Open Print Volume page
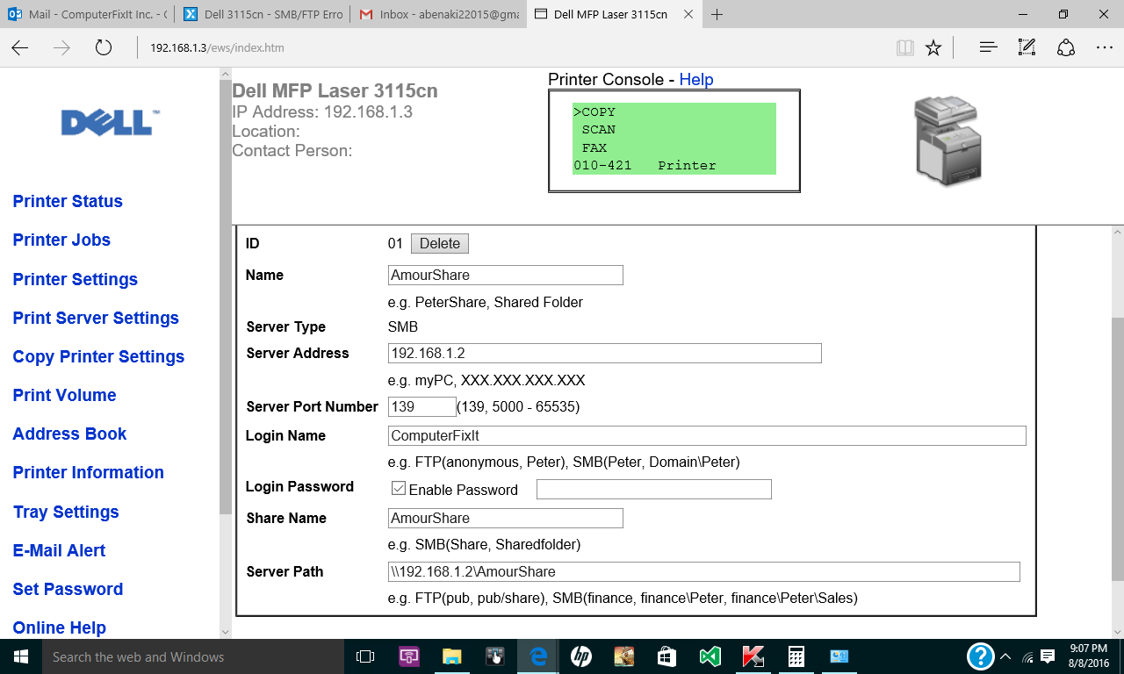 (x=64, y=395)
